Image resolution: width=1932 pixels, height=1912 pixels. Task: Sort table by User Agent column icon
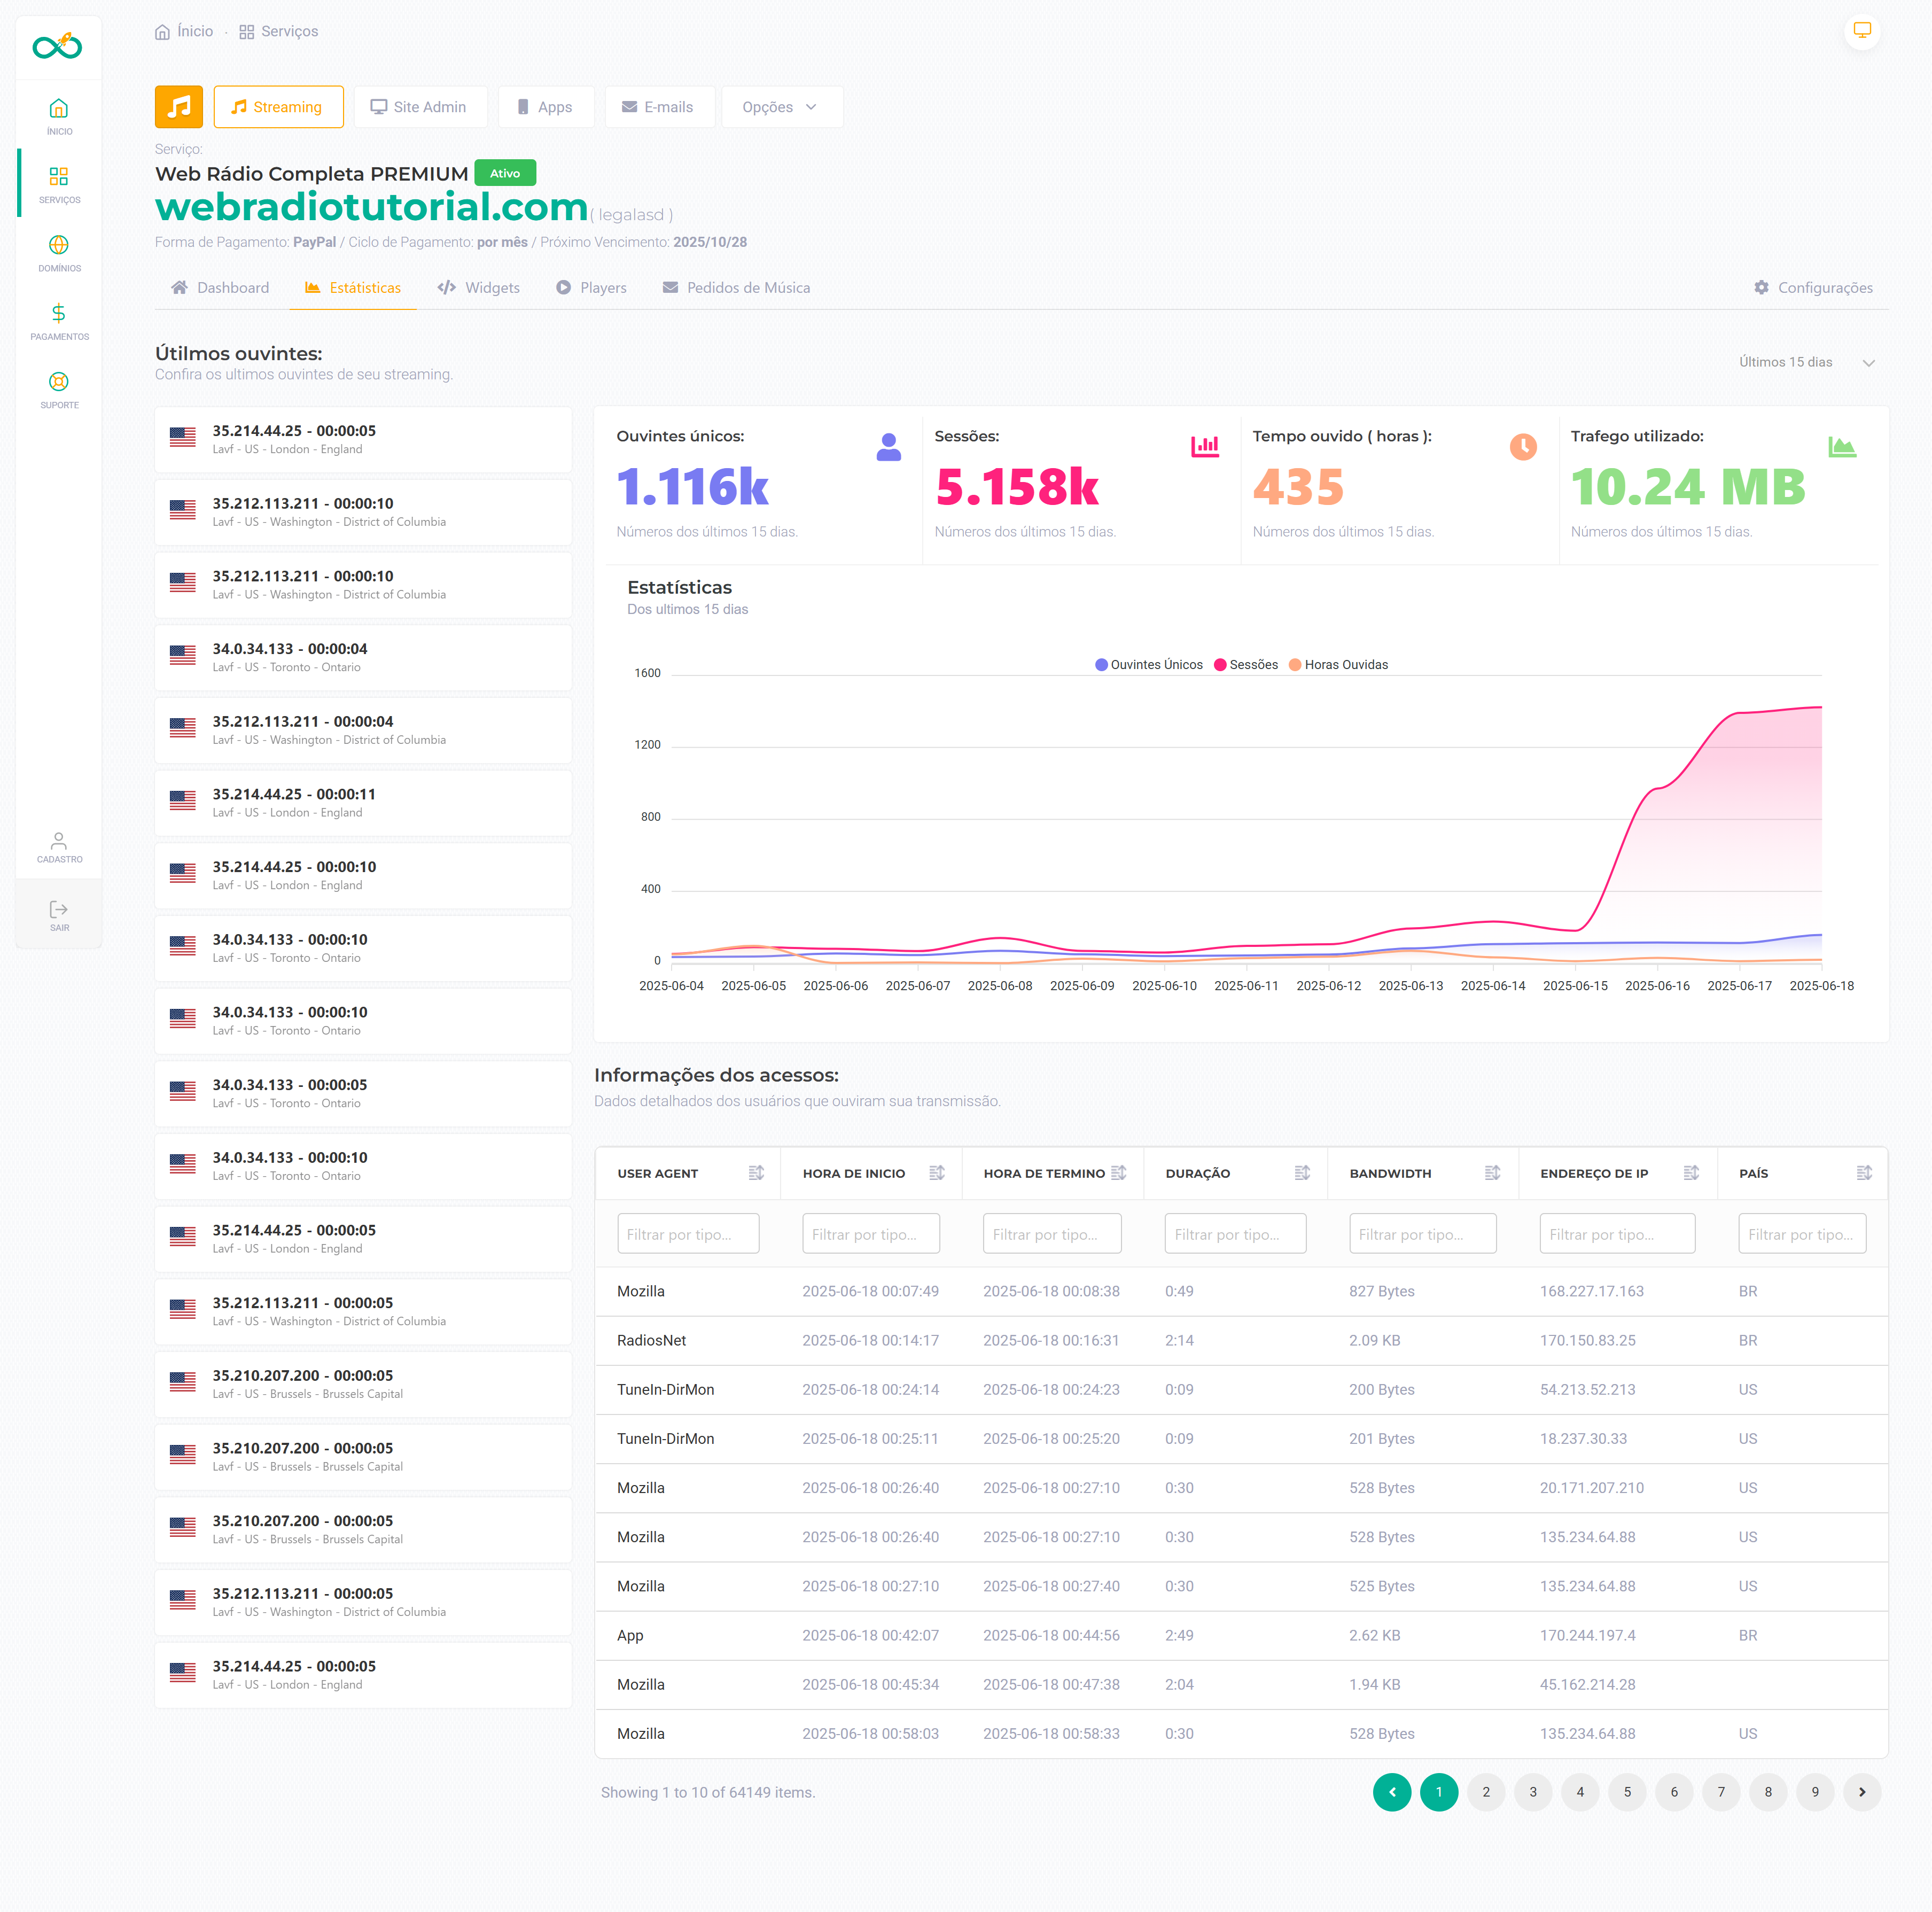click(x=756, y=1173)
